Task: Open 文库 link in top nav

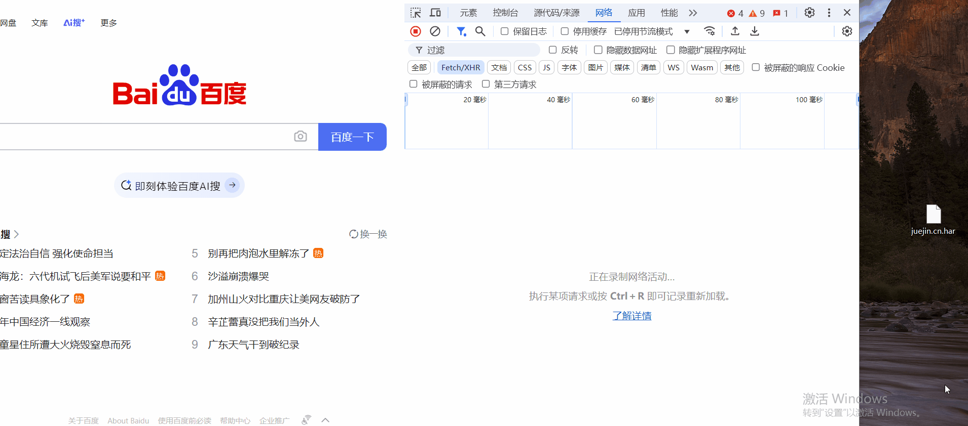Action: (40, 23)
